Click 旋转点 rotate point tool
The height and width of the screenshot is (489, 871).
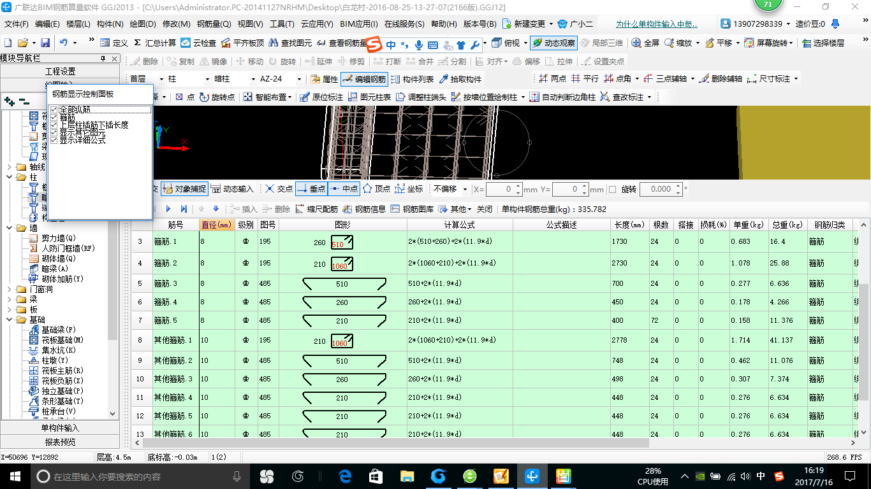[x=217, y=97]
